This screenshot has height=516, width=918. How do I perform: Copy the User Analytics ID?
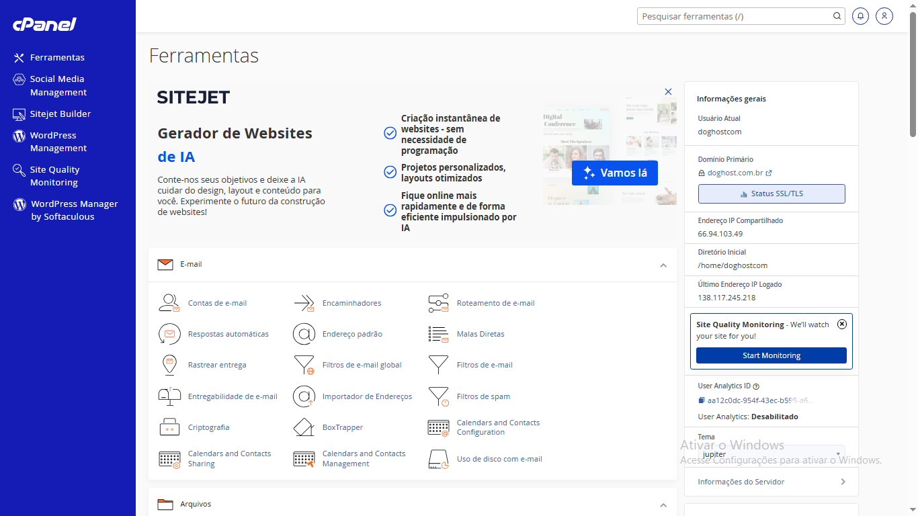point(702,400)
